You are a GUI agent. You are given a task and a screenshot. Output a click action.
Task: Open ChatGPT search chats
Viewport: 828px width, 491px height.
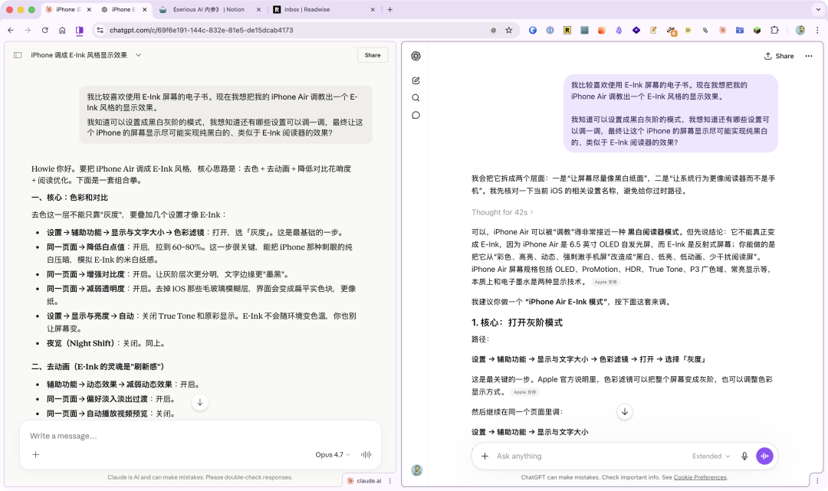coord(416,97)
